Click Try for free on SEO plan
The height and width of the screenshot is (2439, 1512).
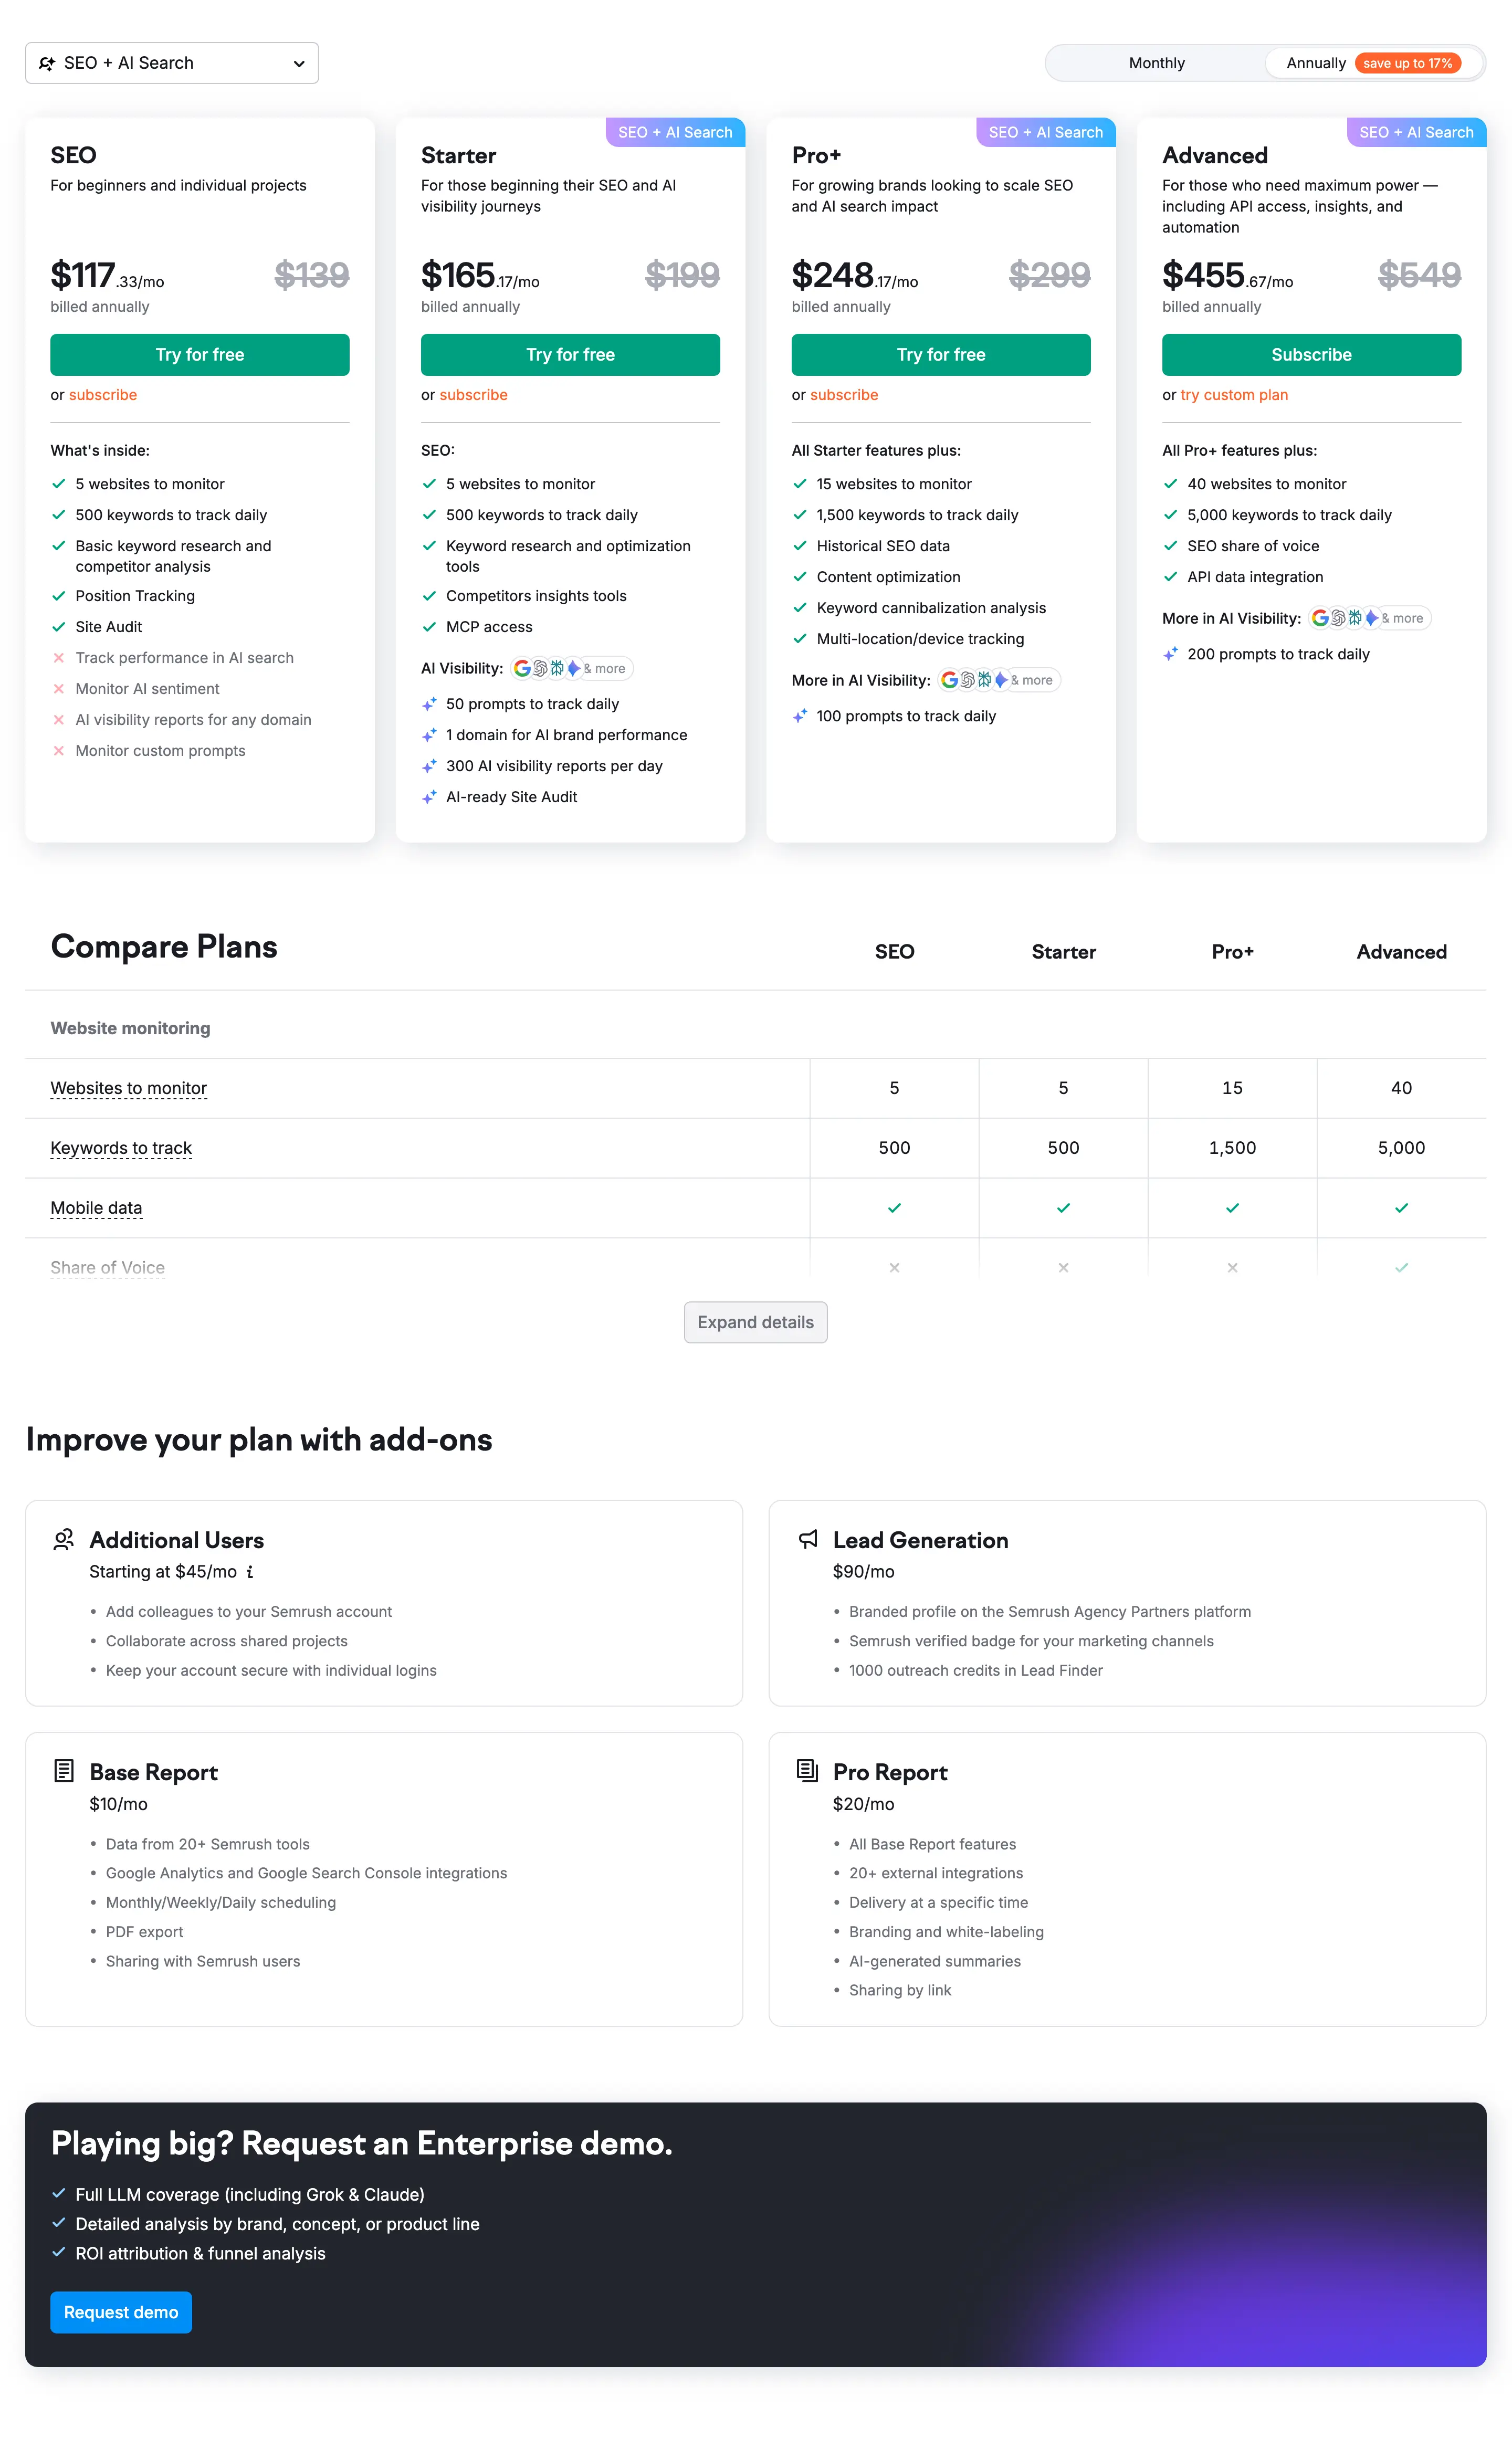(x=200, y=355)
